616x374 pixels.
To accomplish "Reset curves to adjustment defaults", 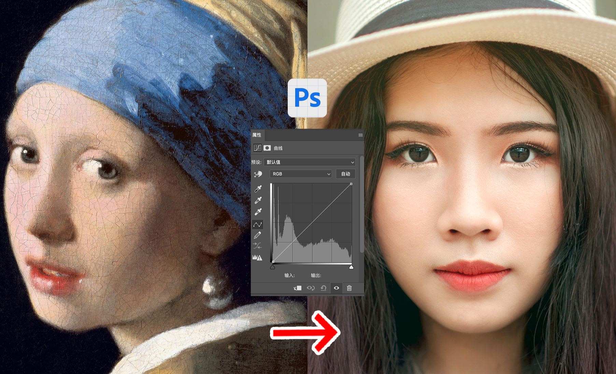I will [324, 288].
